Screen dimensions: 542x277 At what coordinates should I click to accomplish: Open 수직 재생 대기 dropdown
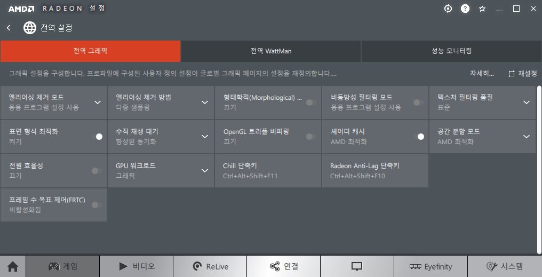point(205,137)
